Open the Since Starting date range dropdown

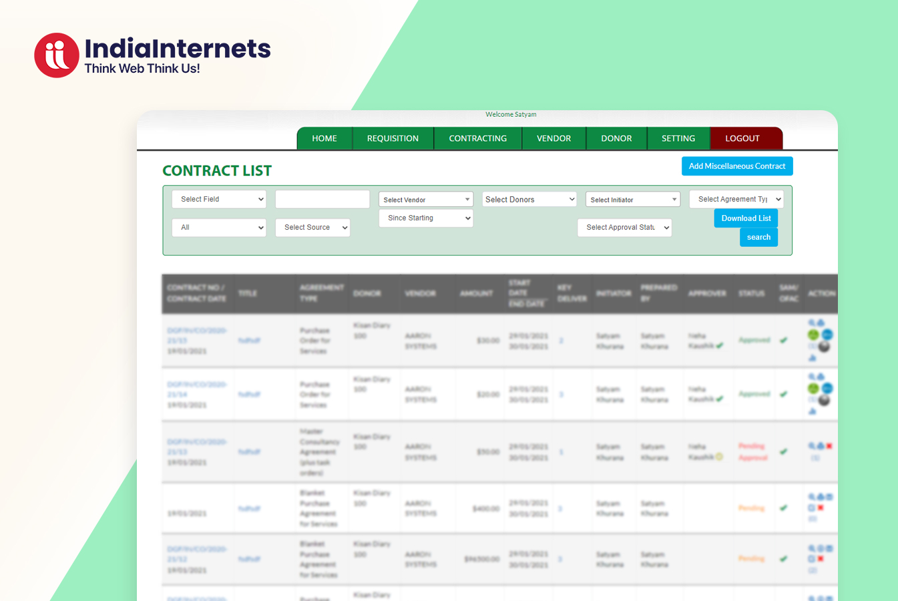point(426,218)
